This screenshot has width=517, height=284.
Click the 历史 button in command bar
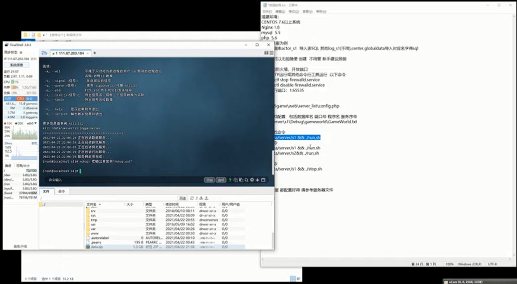(209, 180)
